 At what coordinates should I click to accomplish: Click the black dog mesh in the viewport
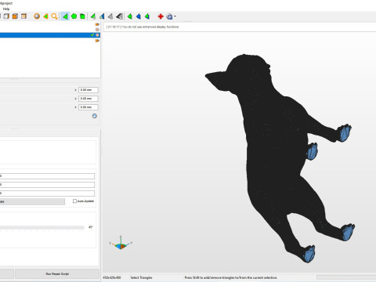pyautogui.click(x=274, y=146)
